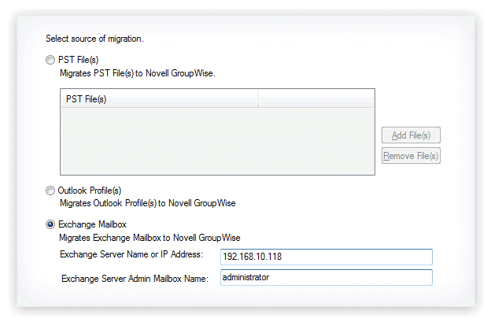Focus the Exchange Server Name or IP Address field
Image resolution: width=491 pixels, height=322 pixels.
click(327, 257)
